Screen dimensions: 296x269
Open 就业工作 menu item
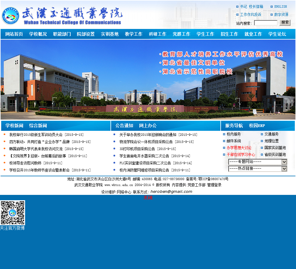coord(253,34)
